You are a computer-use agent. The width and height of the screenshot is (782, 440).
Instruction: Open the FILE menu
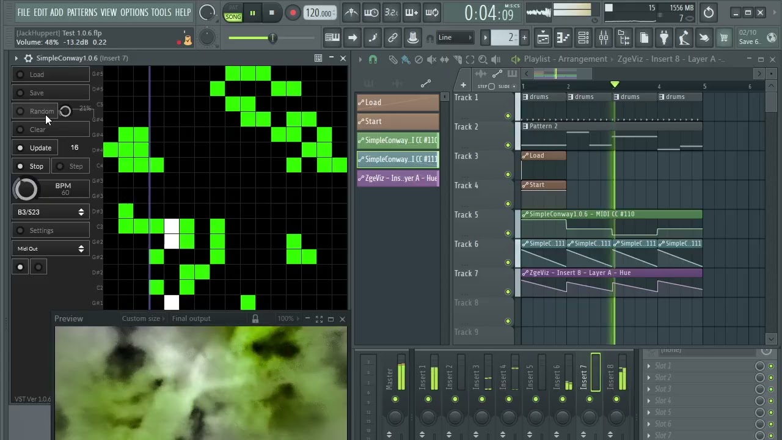click(x=24, y=12)
